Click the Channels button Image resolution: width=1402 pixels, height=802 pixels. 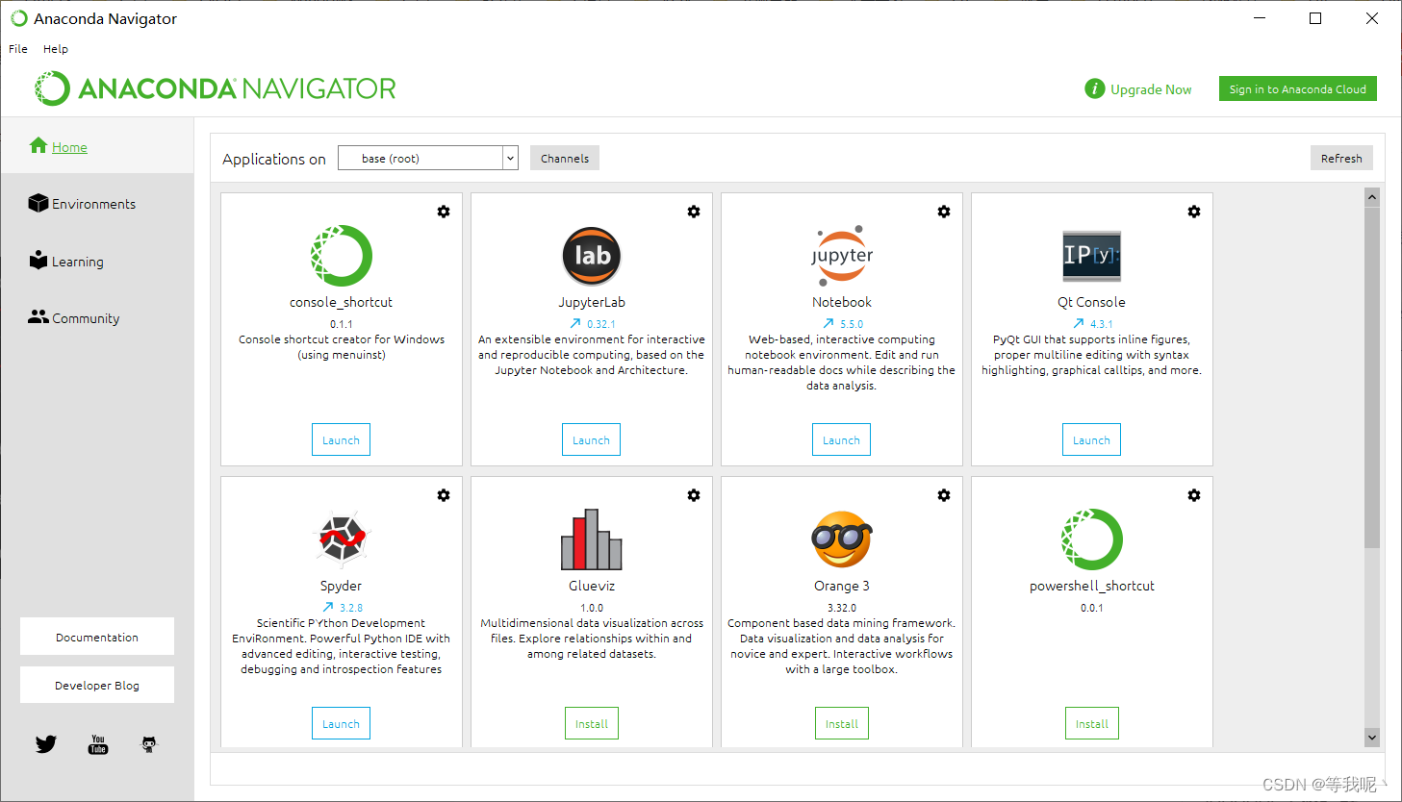pyautogui.click(x=565, y=158)
